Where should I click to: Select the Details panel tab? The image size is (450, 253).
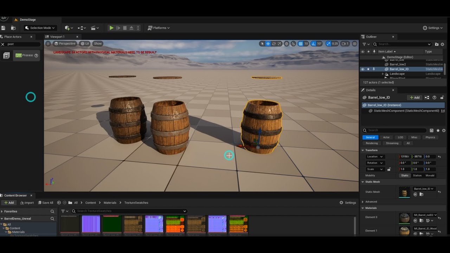371,90
